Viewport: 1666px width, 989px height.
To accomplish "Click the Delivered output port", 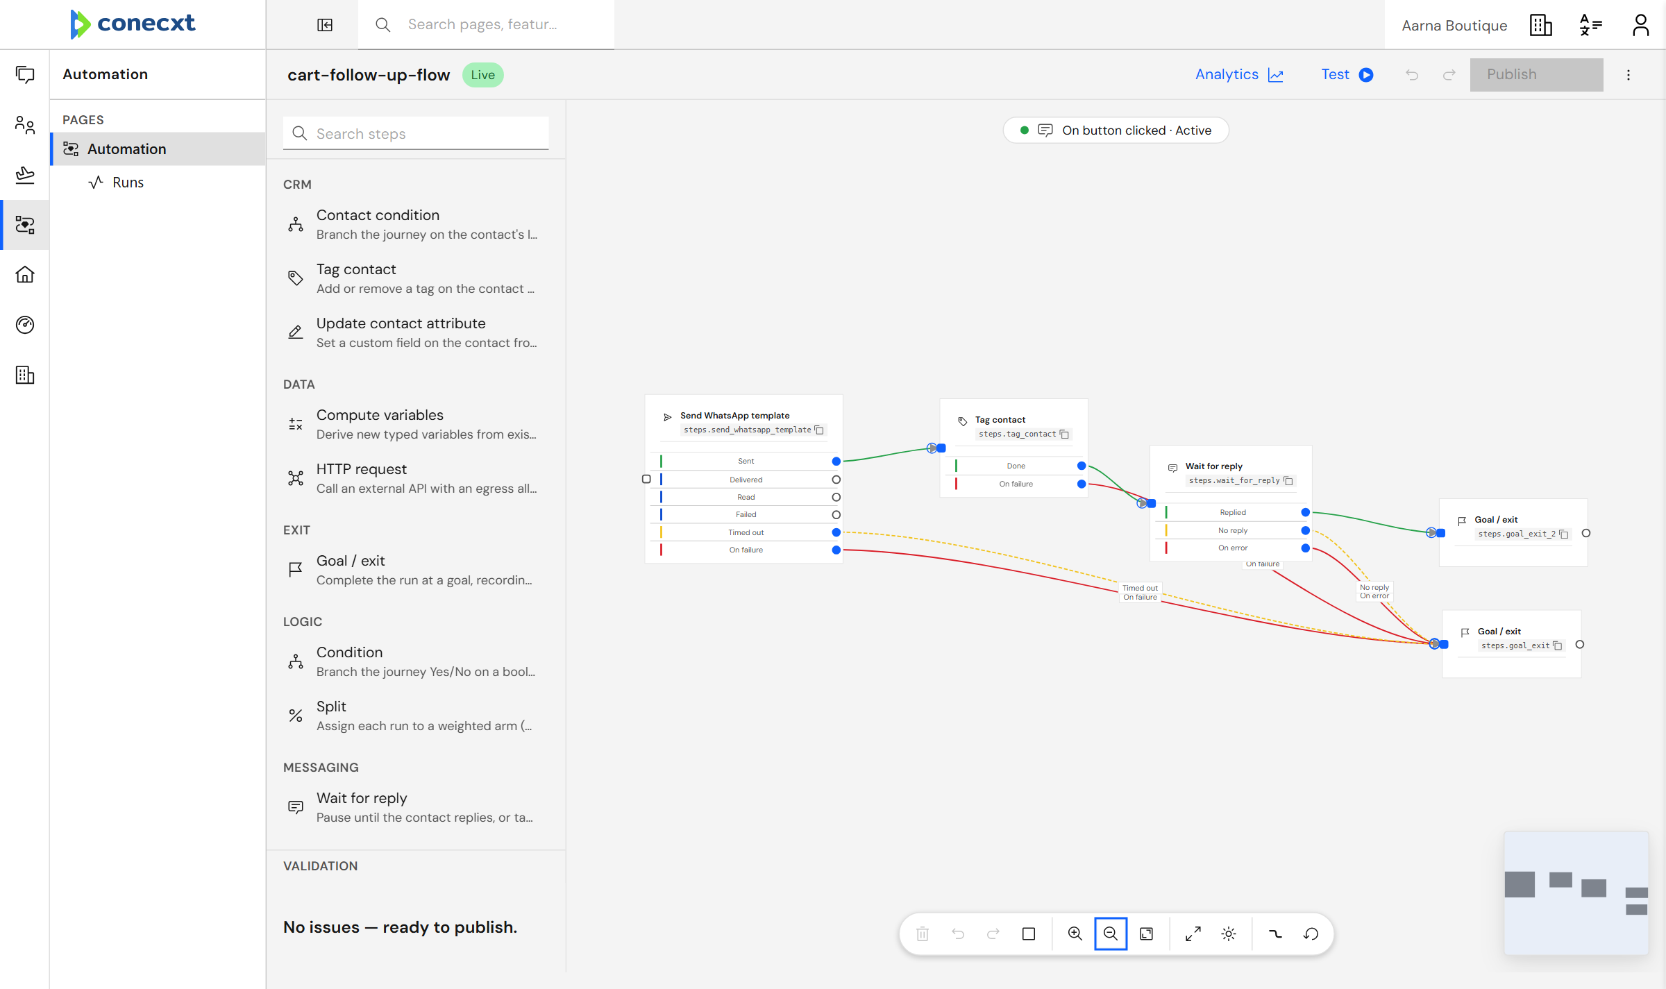I will [836, 480].
